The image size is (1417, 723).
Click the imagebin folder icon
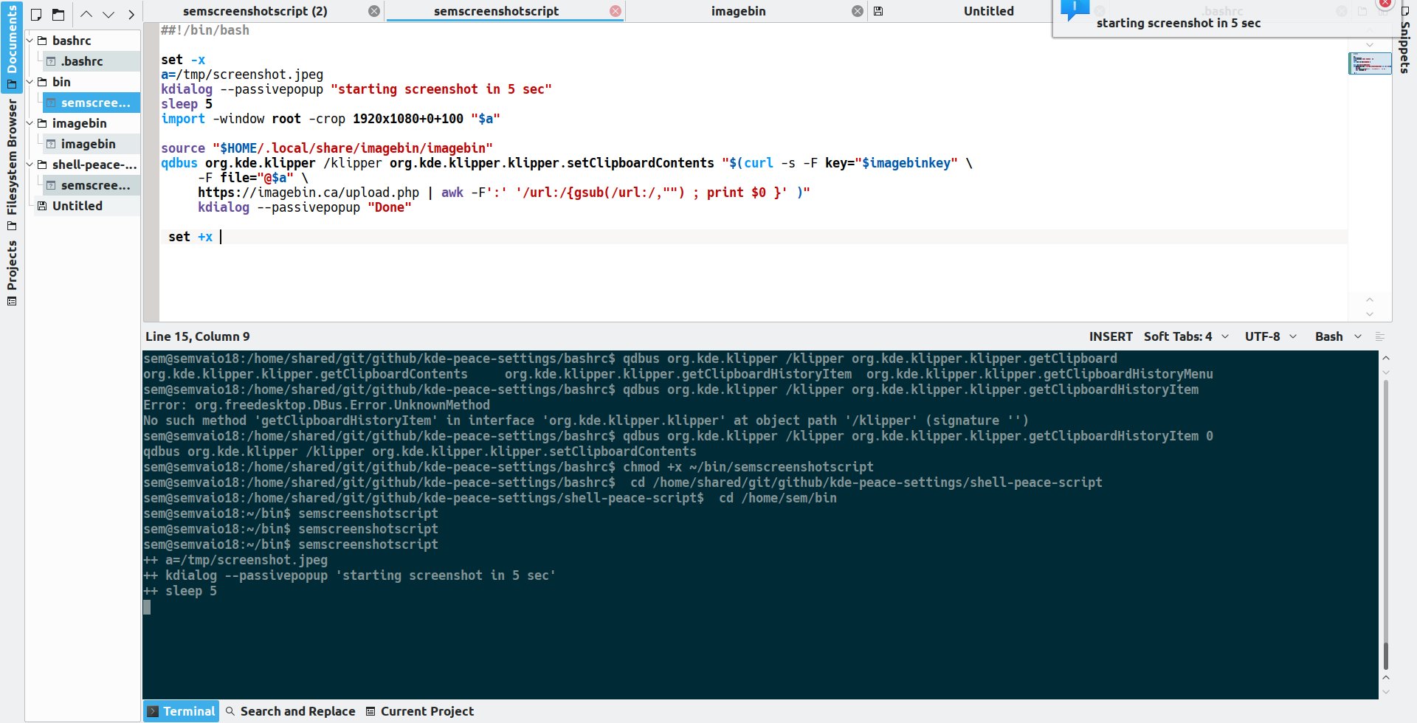click(x=42, y=123)
